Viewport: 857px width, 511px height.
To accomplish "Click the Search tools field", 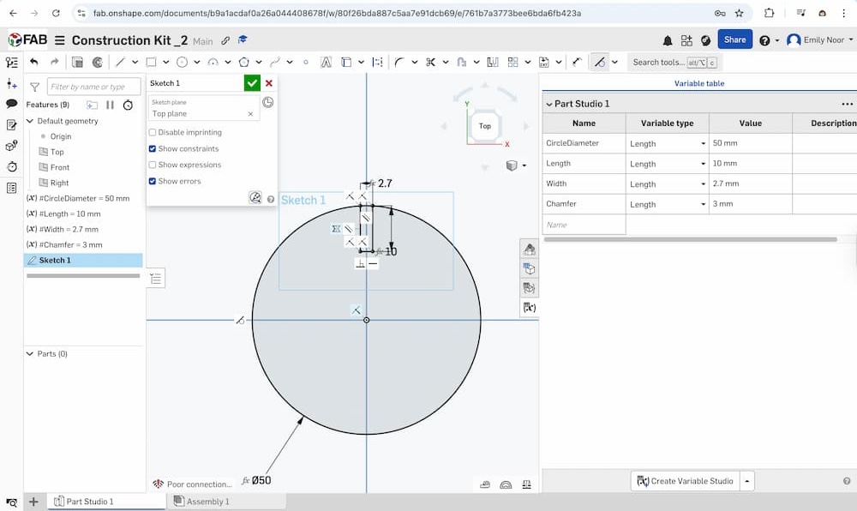I will pos(674,63).
